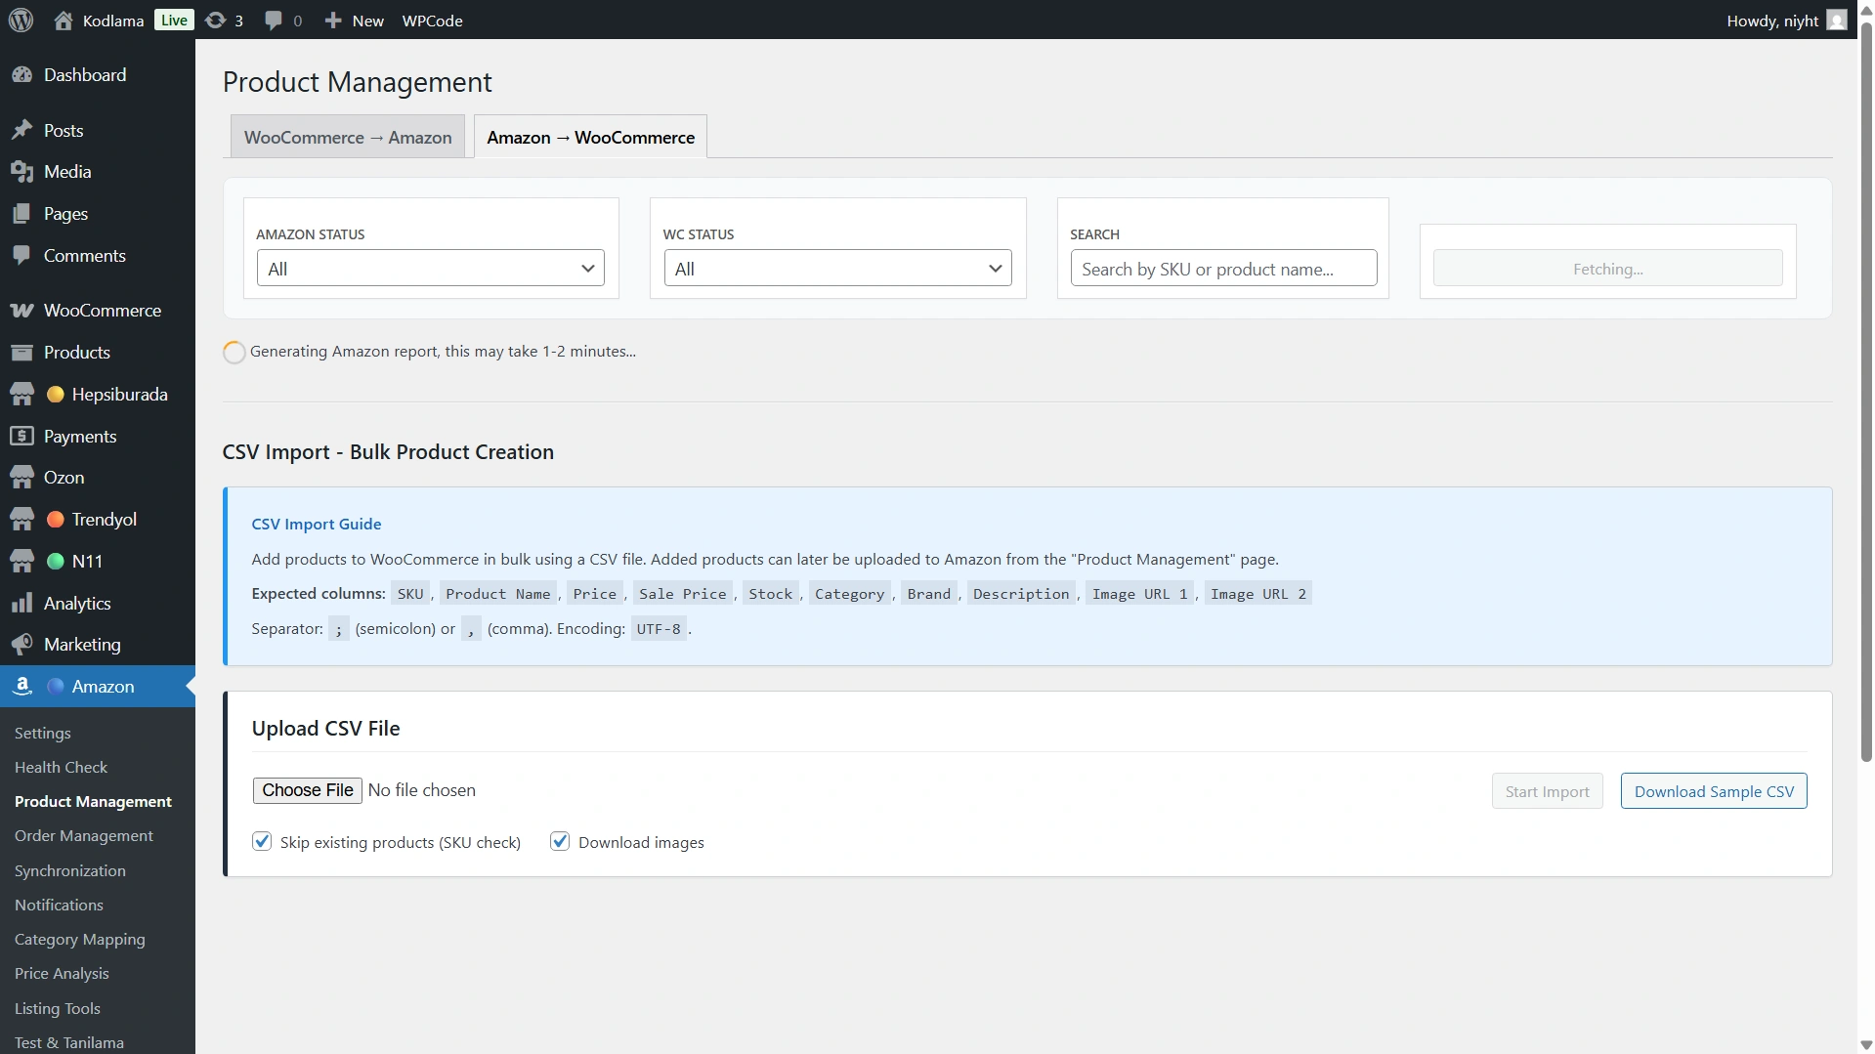Viewport: 1875px width, 1054px height.
Task: Uncheck the Download images checkbox
Action: (x=560, y=842)
